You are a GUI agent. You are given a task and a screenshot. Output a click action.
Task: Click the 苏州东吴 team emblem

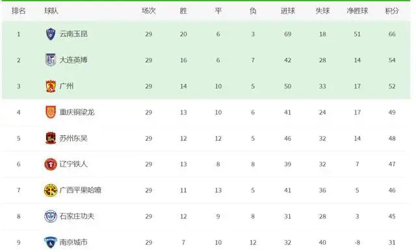[x=51, y=138]
